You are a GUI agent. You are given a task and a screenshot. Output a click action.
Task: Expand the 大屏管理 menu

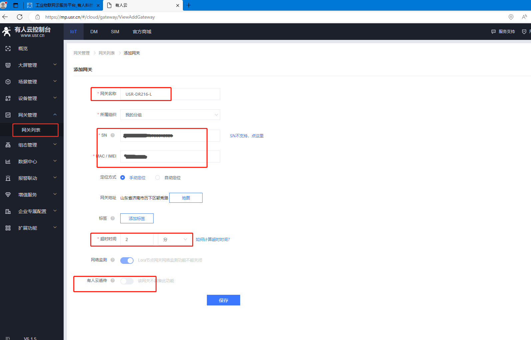(55, 64)
